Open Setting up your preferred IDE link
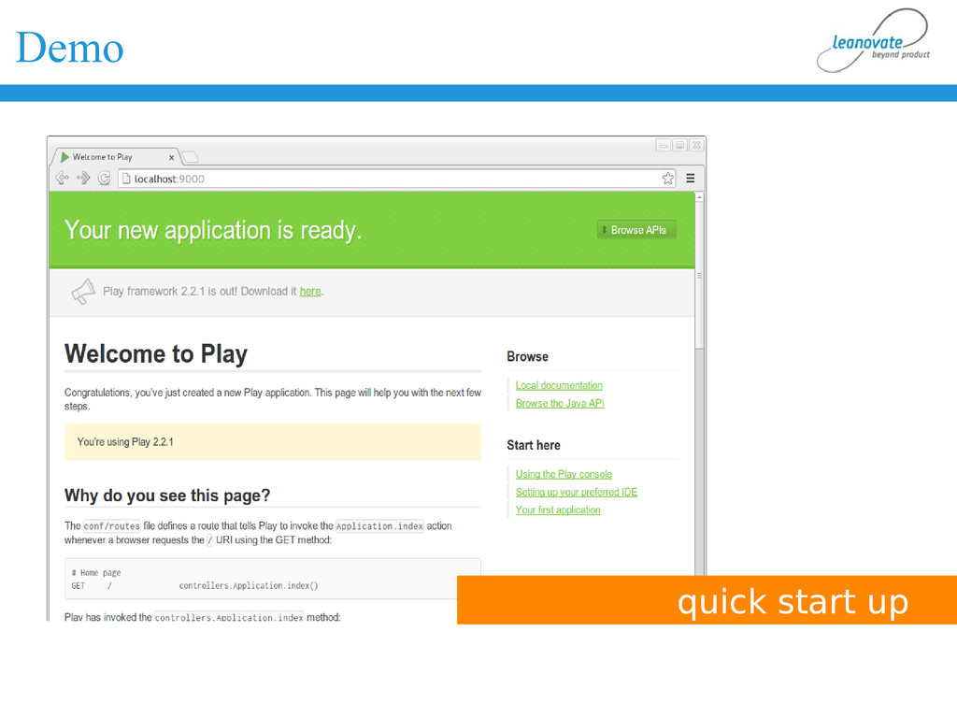Image resolution: width=957 pixels, height=718 pixels. coord(576,492)
